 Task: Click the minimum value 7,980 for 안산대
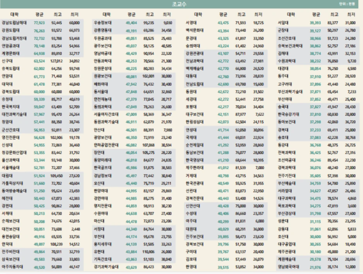tap(168, 130)
